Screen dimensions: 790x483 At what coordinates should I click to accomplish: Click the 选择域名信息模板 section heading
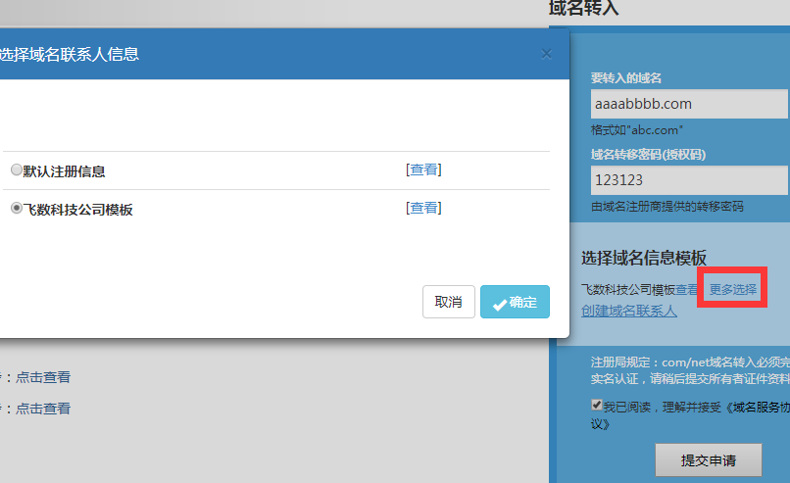click(x=644, y=258)
